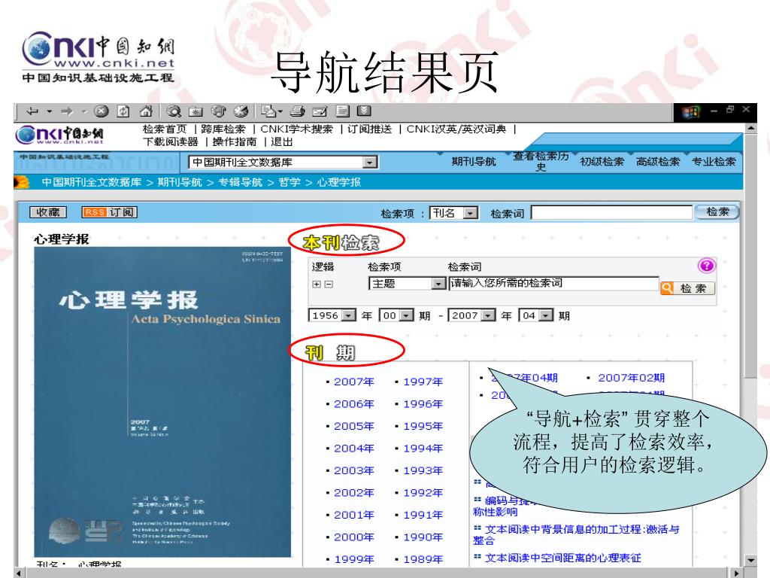The width and height of the screenshot is (770, 578).
Task: Click 专辑导航 in the breadcrumb
Action: click(x=240, y=182)
